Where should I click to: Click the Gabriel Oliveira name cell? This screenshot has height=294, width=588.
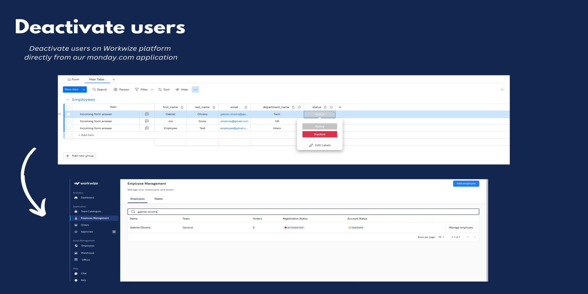(x=140, y=228)
